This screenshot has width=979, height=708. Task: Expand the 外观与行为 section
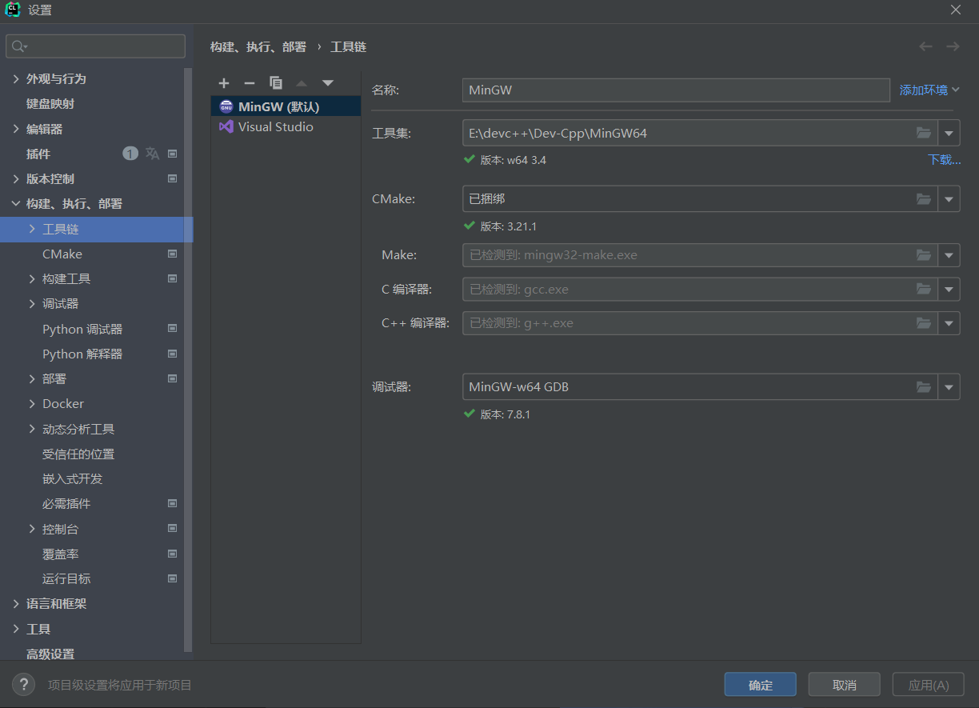(16, 78)
